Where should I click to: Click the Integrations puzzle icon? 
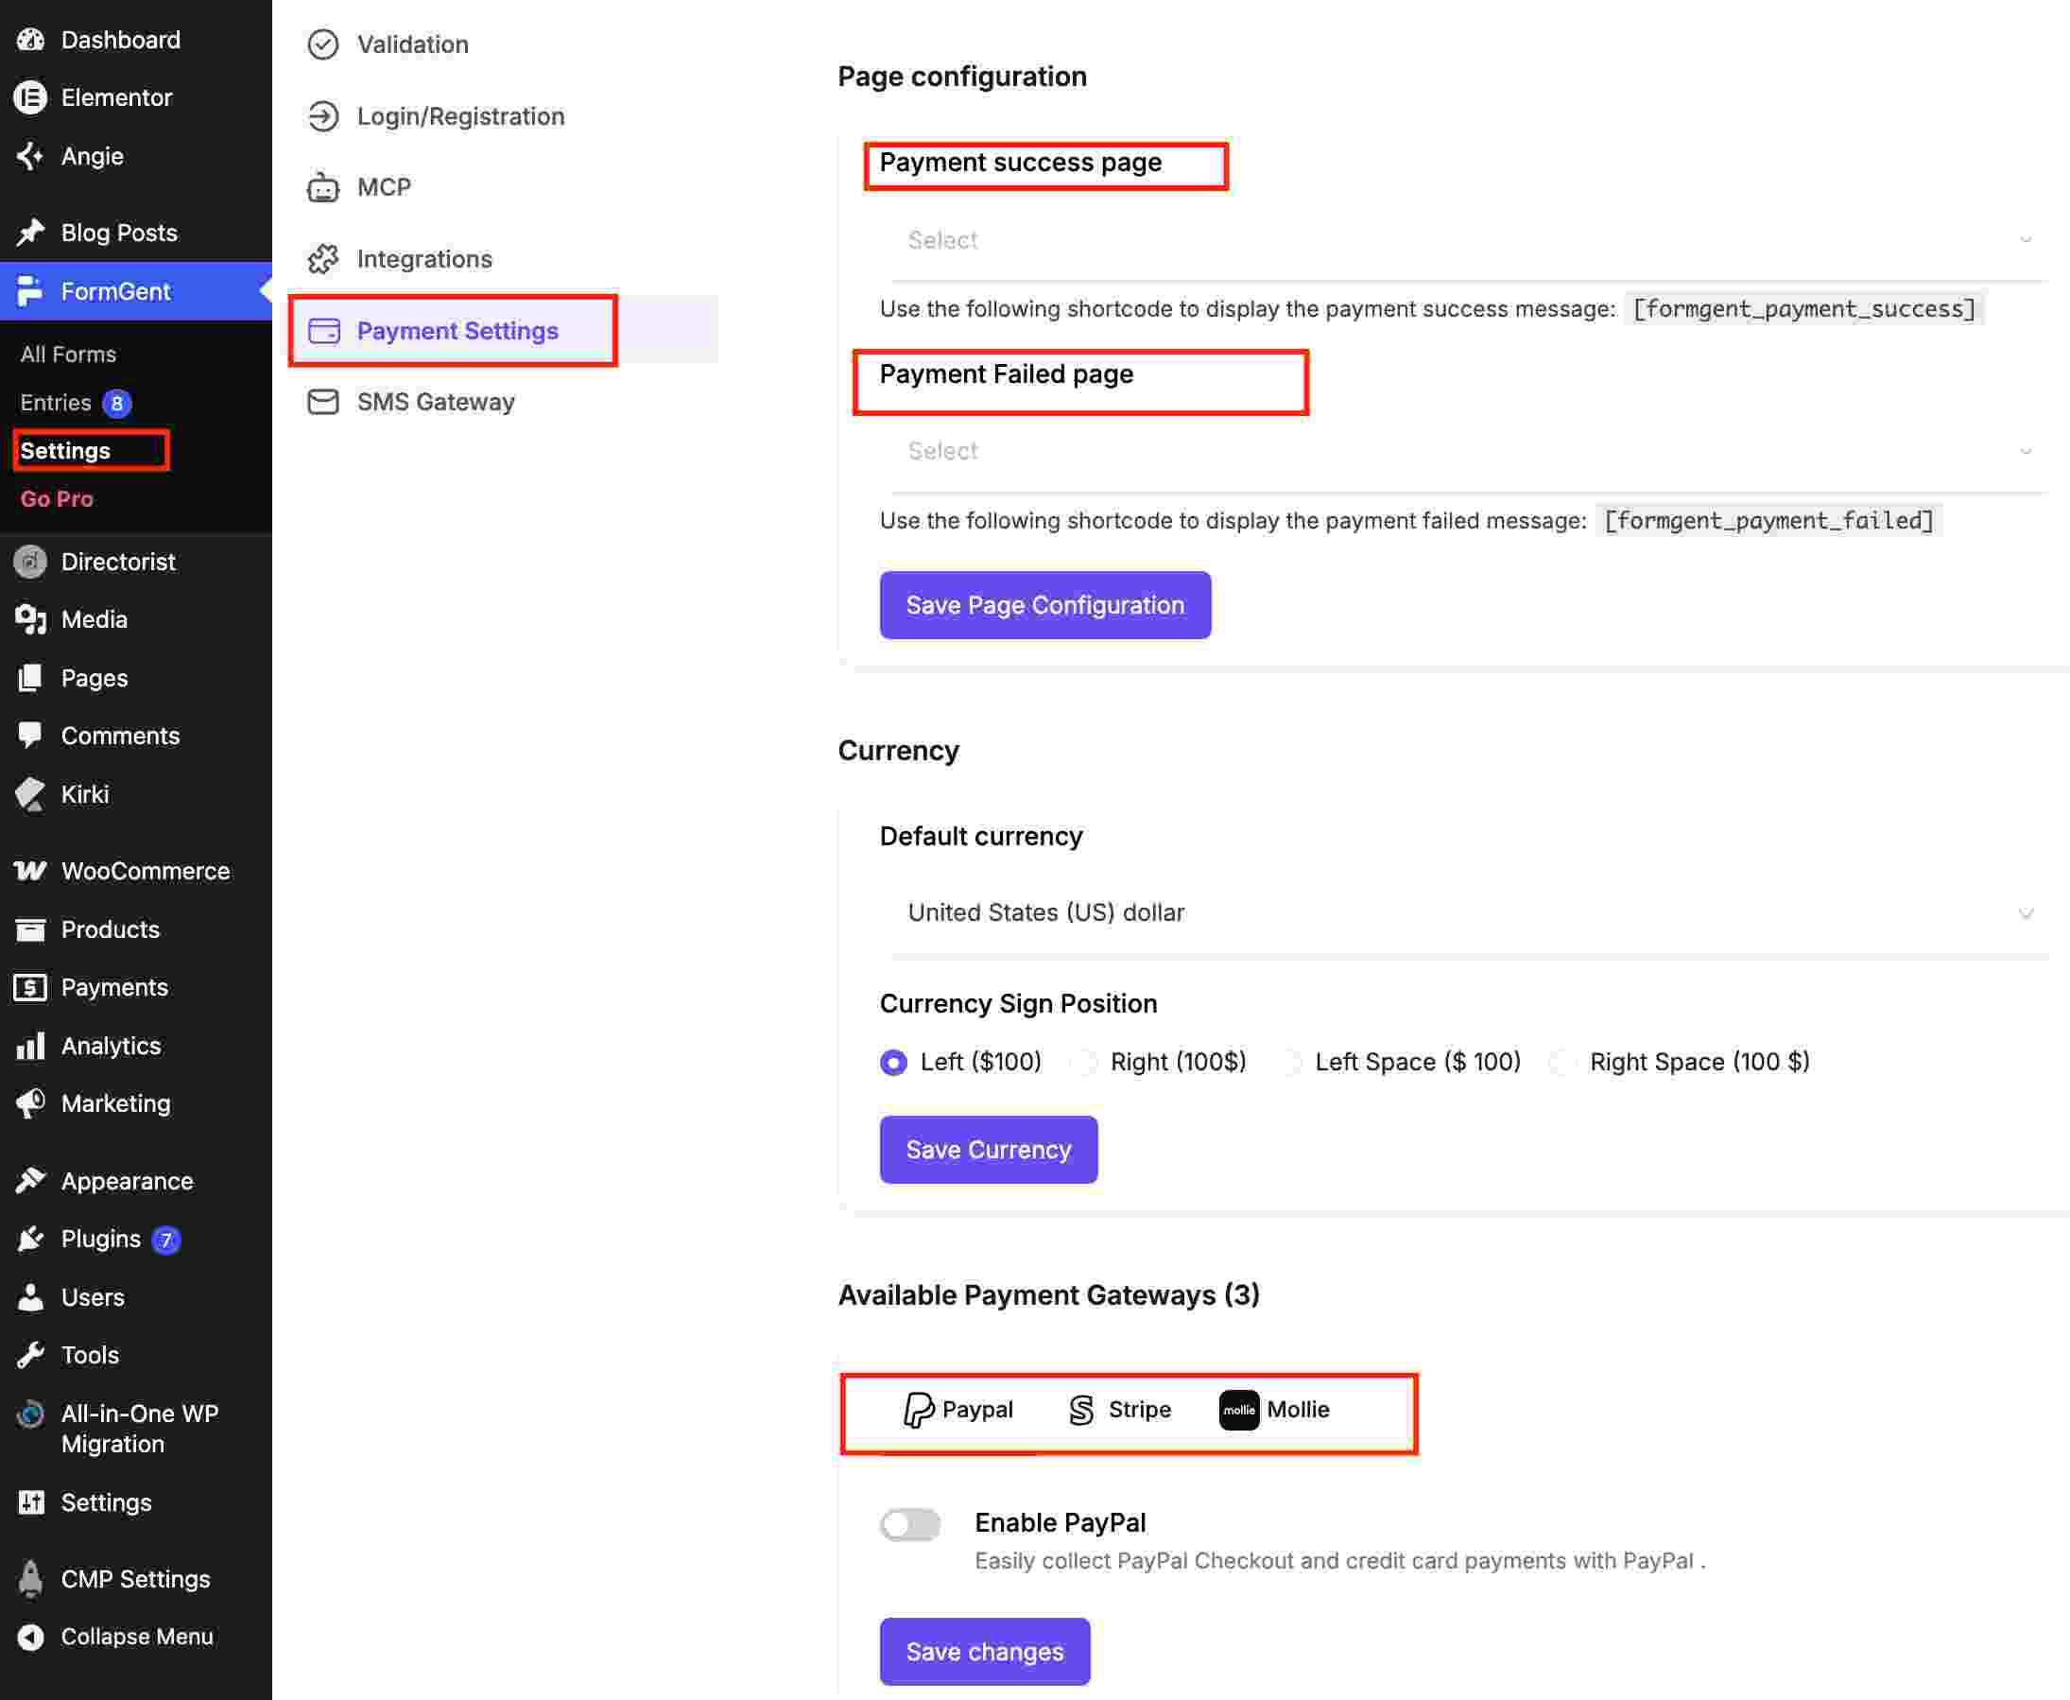pyautogui.click(x=323, y=259)
